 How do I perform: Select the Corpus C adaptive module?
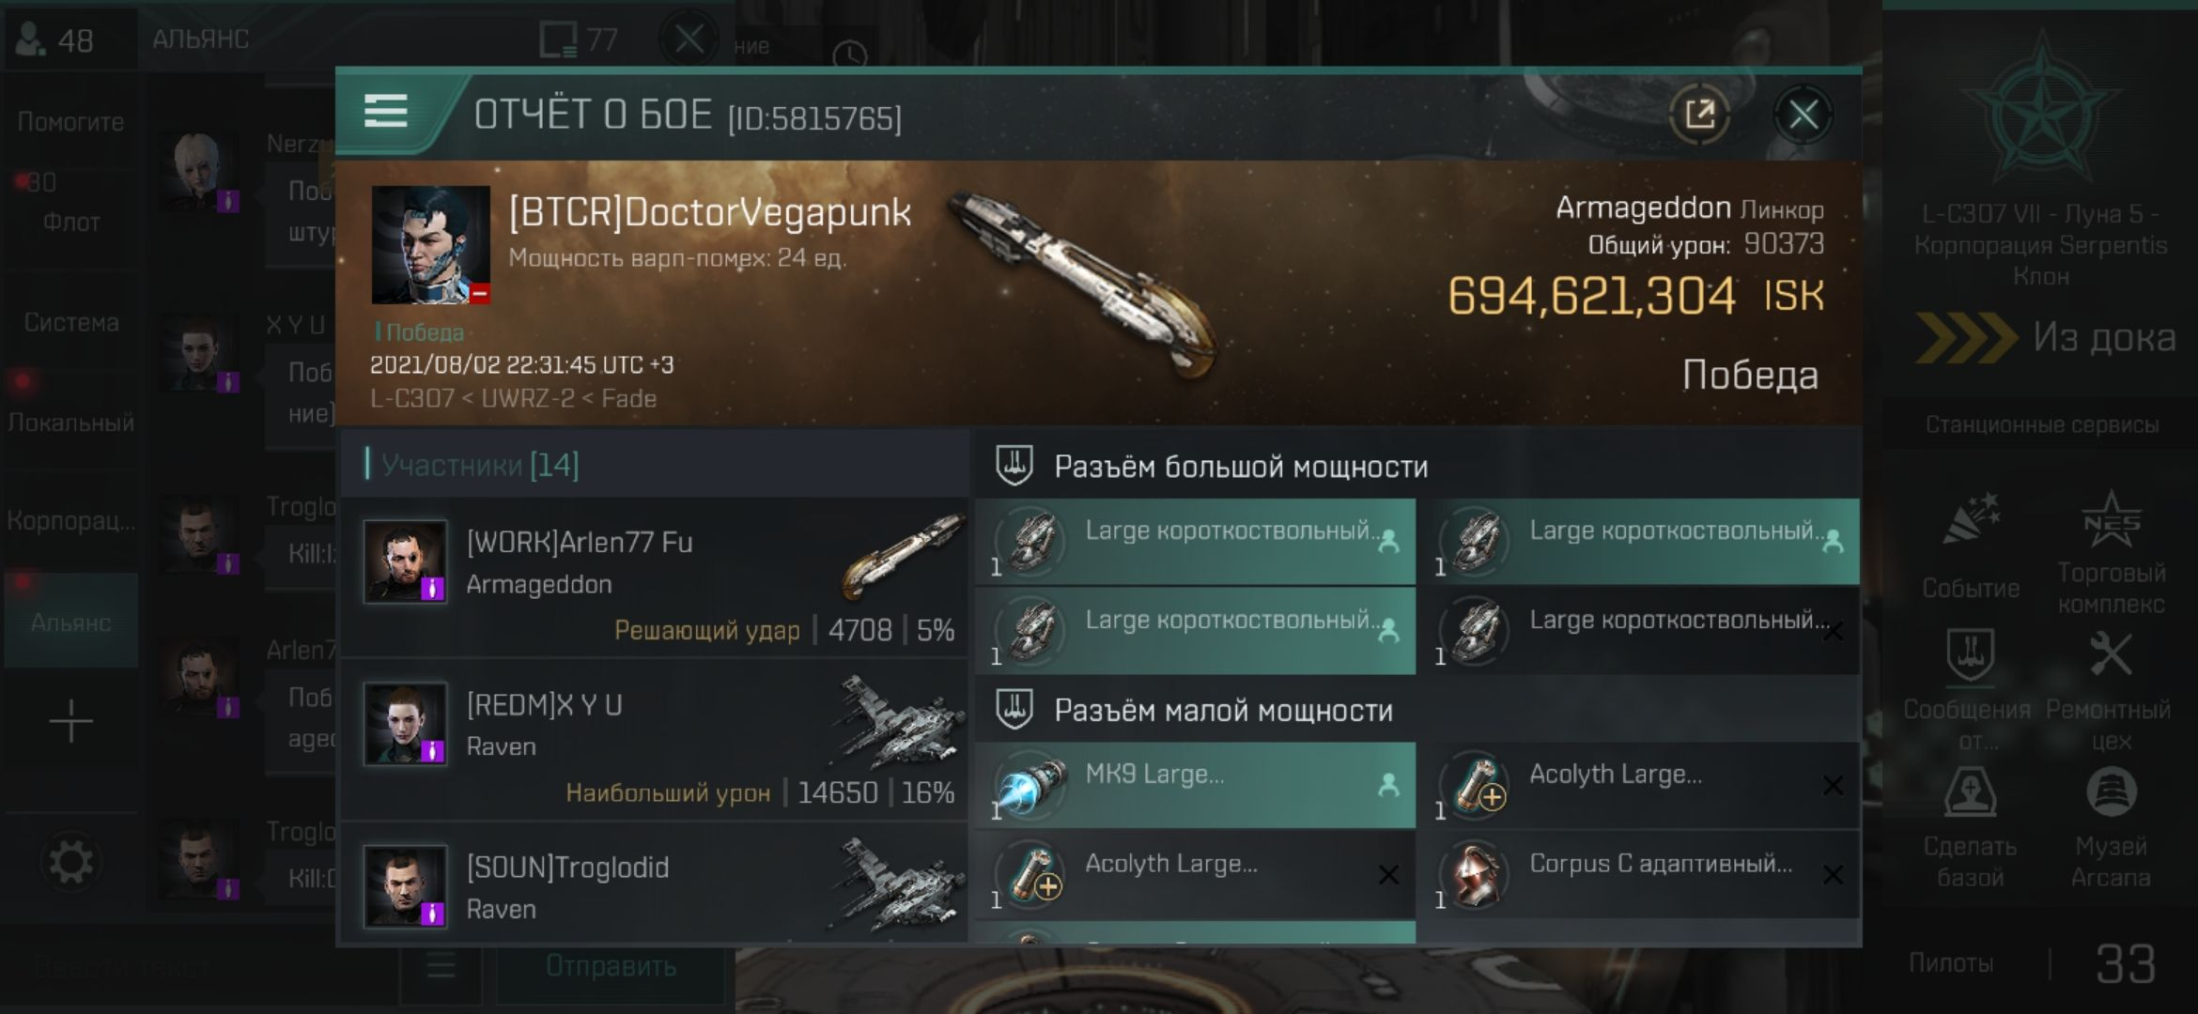(x=1640, y=874)
